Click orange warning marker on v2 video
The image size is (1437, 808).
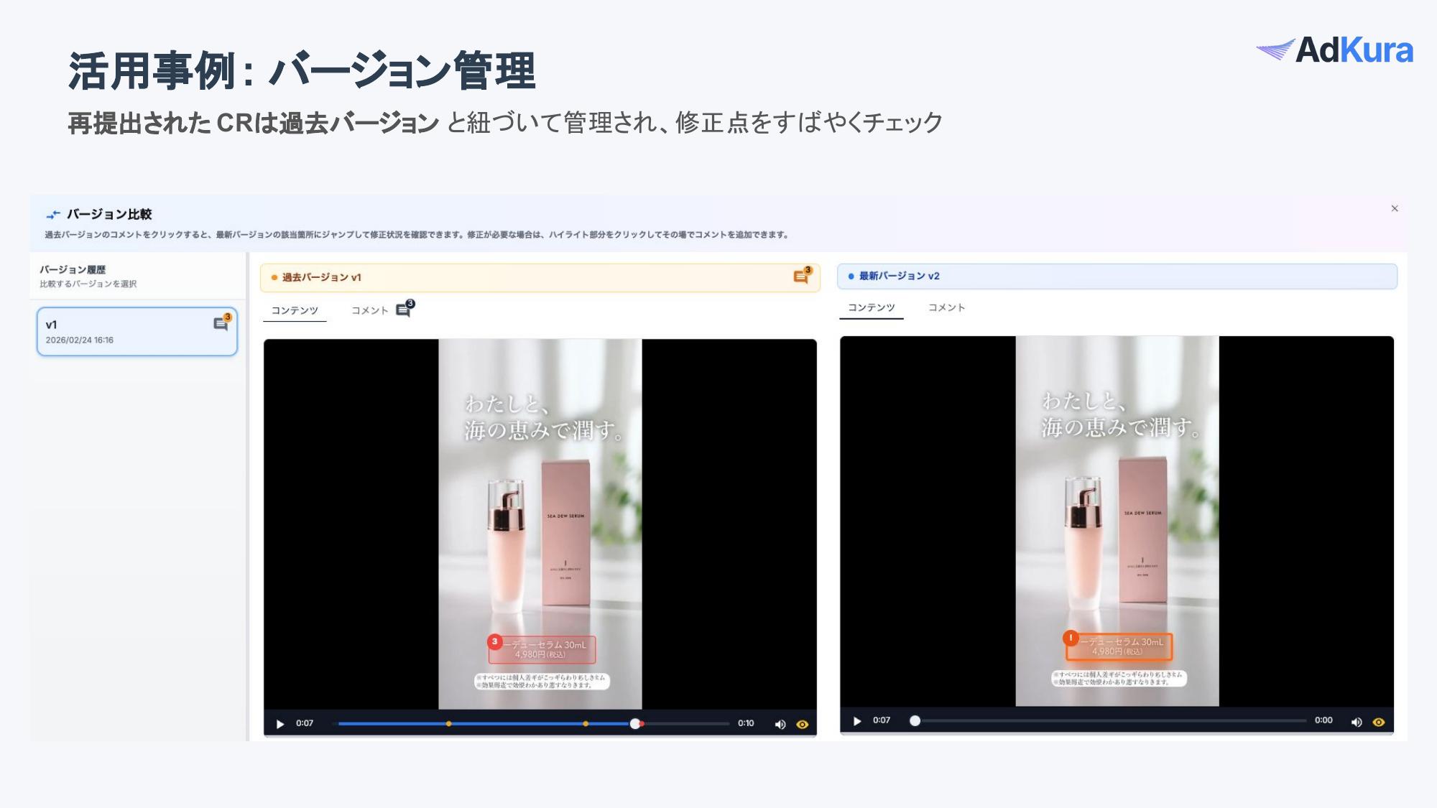pyautogui.click(x=1071, y=638)
